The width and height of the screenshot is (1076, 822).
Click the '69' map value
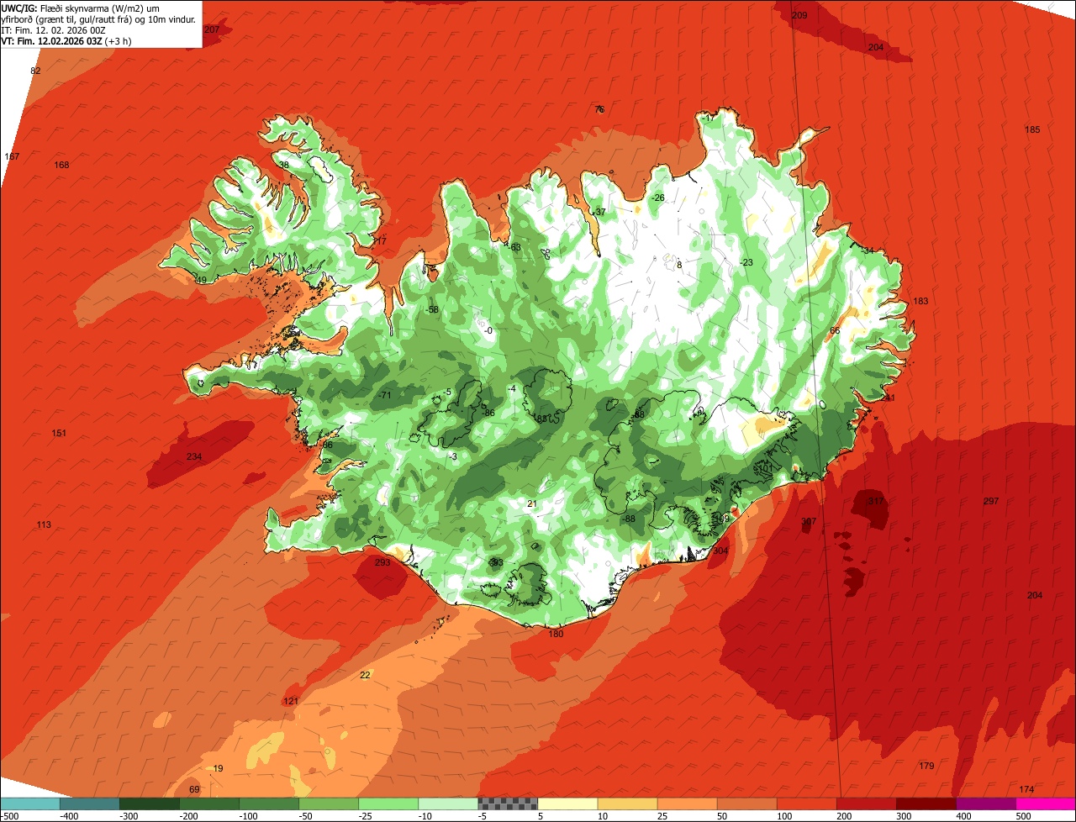(x=194, y=789)
